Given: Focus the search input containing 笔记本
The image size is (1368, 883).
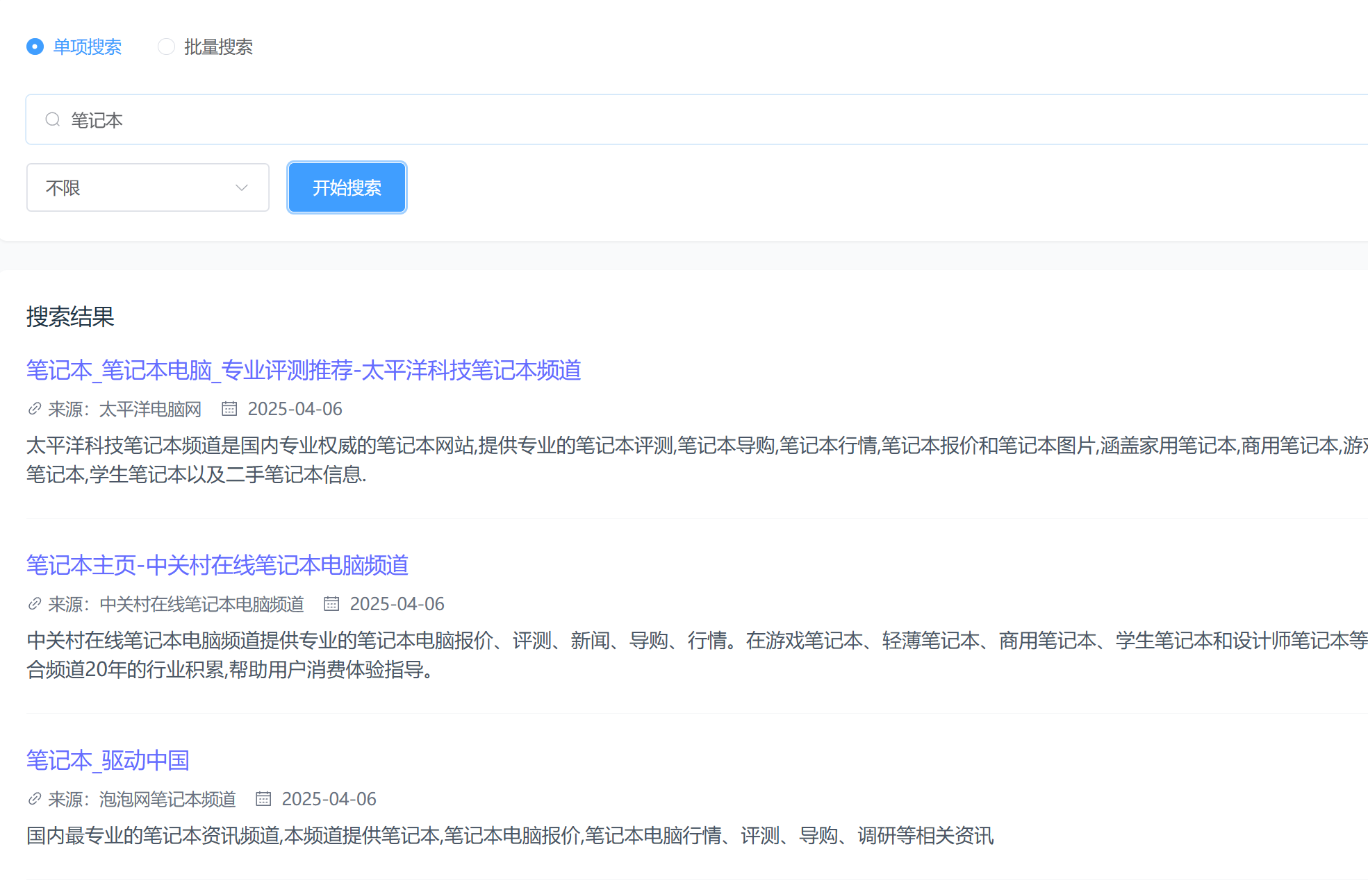Looking at the screenshot, I should (x=695, y=120).
